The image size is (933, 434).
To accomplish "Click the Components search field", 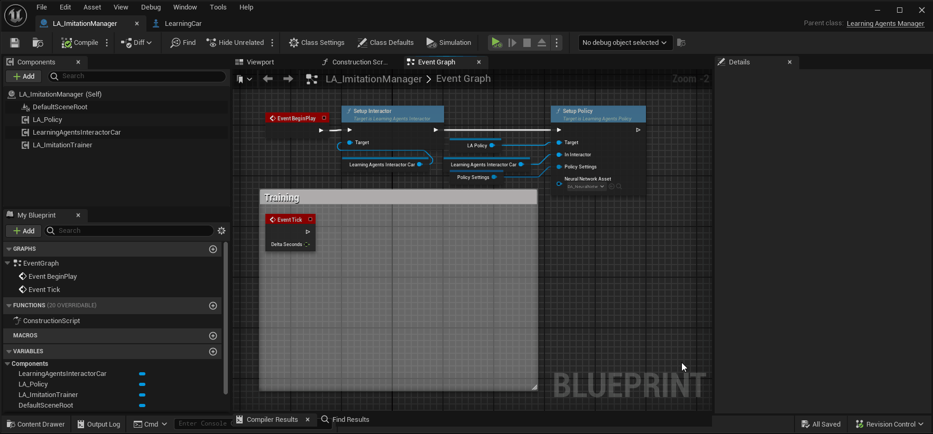I will (x=137, y=76).
